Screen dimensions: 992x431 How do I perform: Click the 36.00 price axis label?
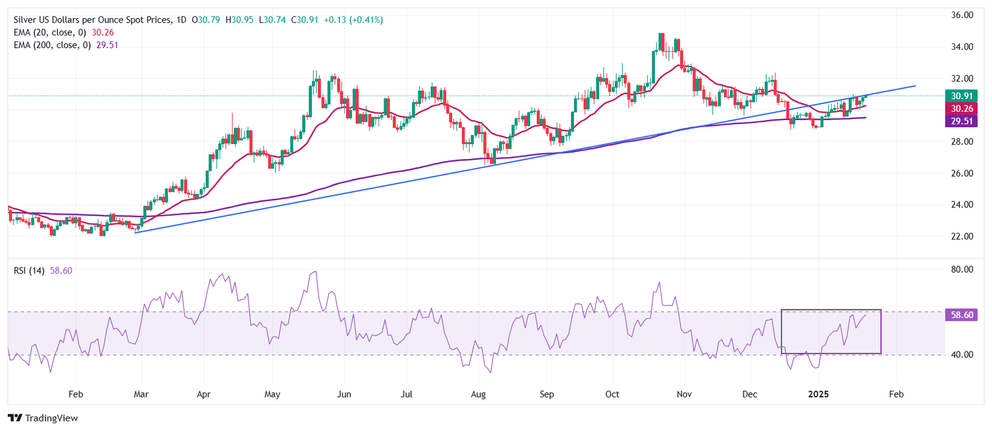958,15
